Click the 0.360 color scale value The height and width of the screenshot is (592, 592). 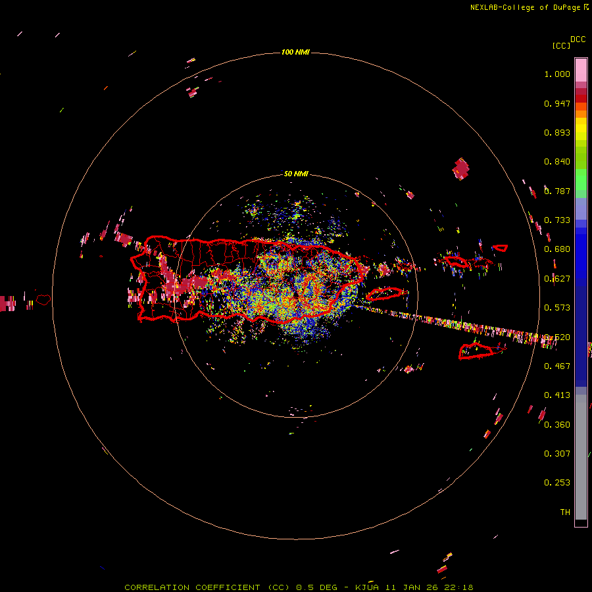(557, 425)
